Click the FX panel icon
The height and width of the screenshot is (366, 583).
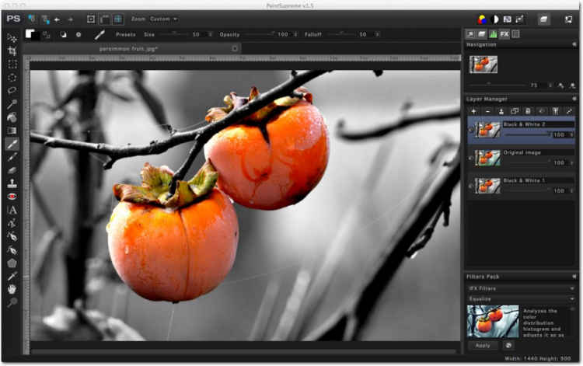coord(504,34)
